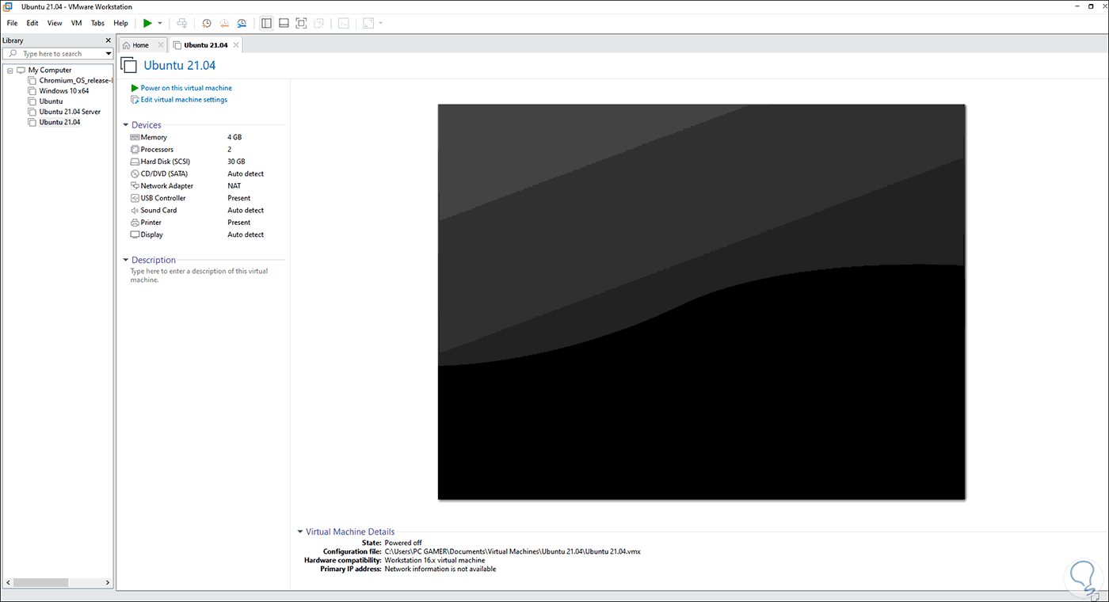Take a snapshot with the clock toolbar icon
The height and width of the screenshot is (602, 1109).
coord(207,23)
